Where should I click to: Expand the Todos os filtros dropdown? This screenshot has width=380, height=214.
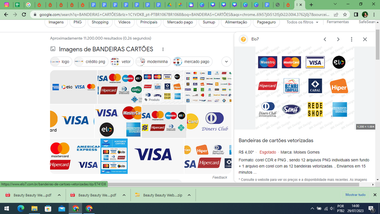(302, 22)
